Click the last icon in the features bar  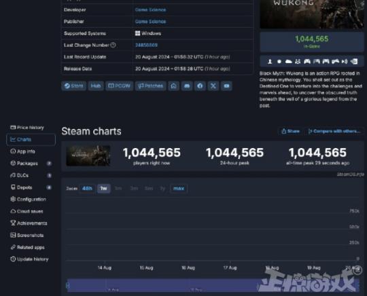(x=354, y=61)
